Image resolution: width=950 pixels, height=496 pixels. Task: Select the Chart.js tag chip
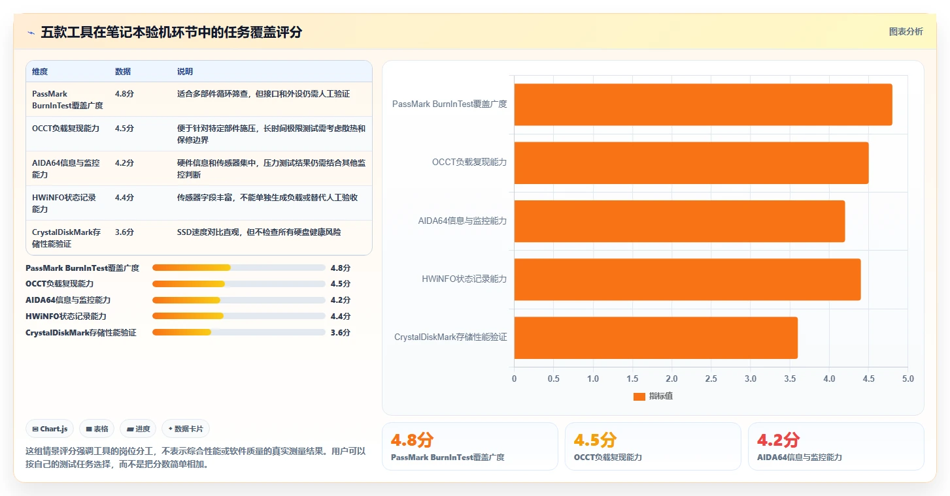[50, 429]
